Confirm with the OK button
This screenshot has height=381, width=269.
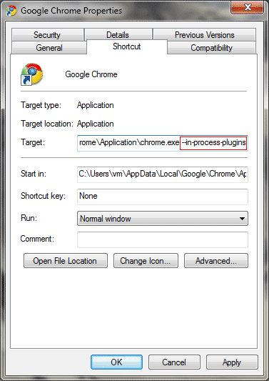pos(117,362)
